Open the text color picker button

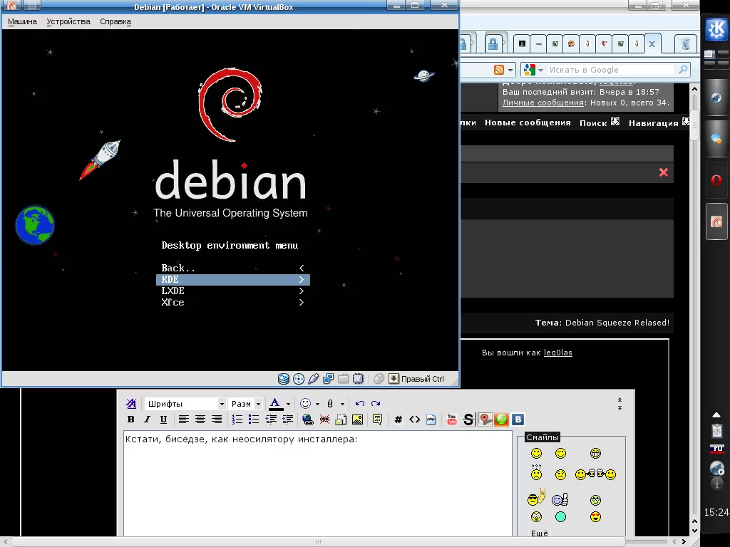275,404
